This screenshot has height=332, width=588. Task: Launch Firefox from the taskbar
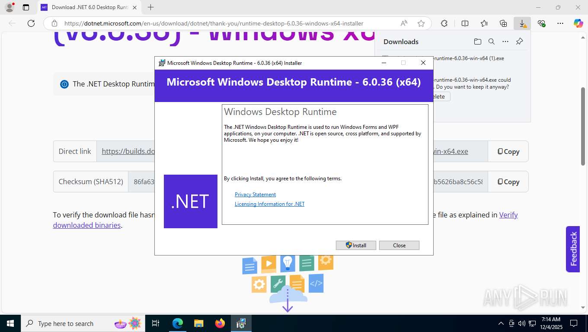[x=220, y=323]
